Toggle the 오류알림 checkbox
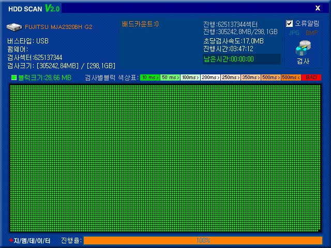Image resolution: width=331 pixels, height=248 pixels. [x=289, y=23]
